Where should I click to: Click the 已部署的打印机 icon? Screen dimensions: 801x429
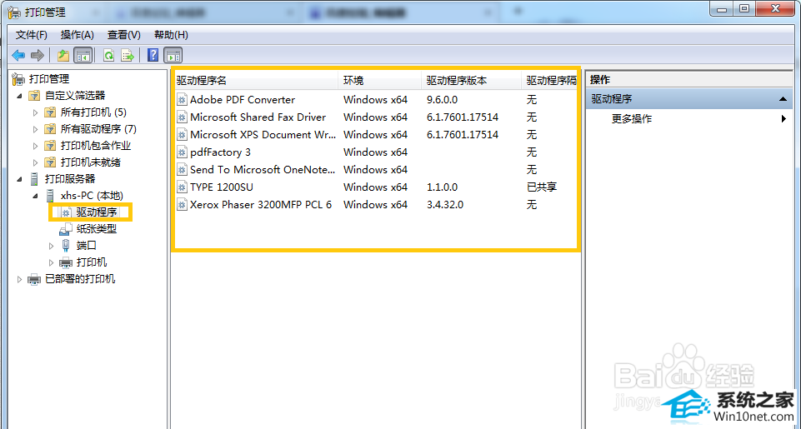coord(34,279)
